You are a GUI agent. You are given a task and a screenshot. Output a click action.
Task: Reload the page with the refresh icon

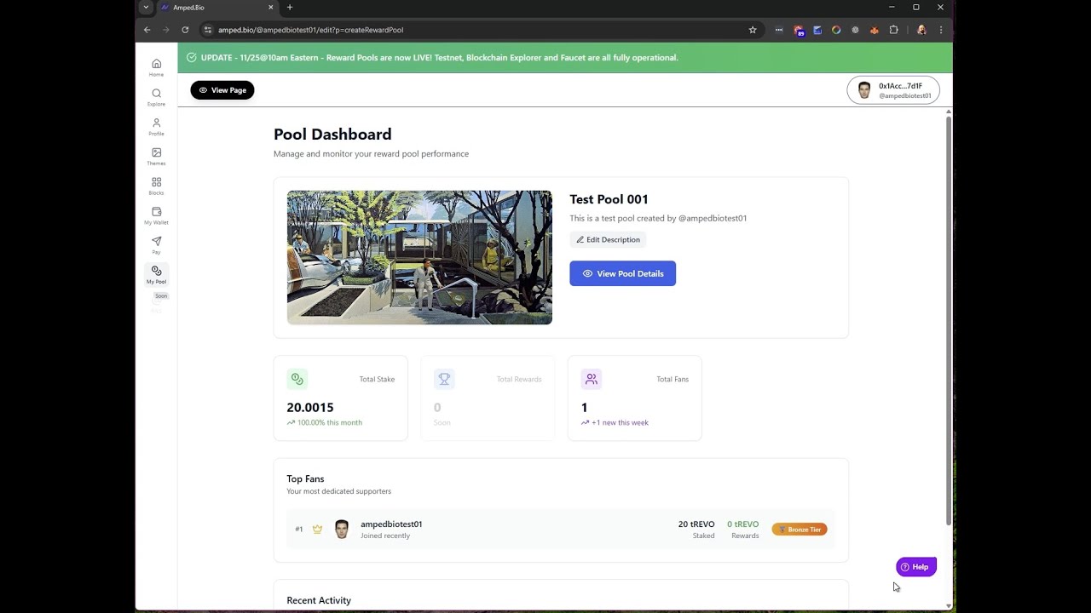185,30
